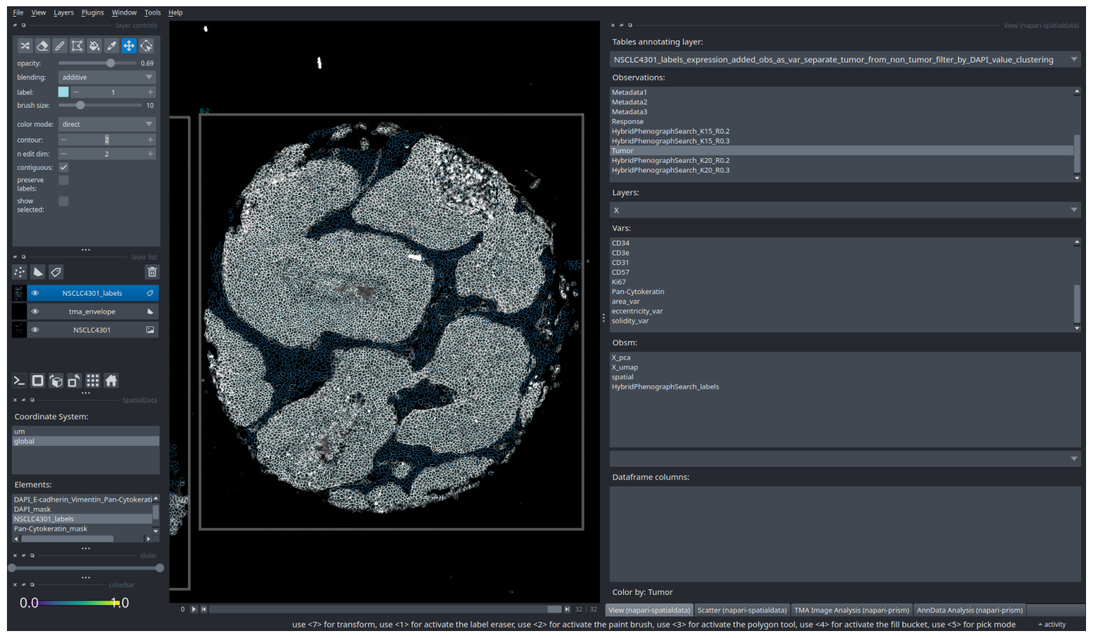Screen dimensions: 1093x638
Task: Open the color mode dropdown
Action: [107, 124]
